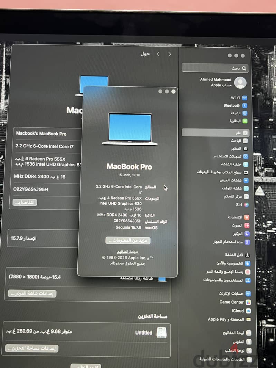Select the عام general icon

[245, 133]
